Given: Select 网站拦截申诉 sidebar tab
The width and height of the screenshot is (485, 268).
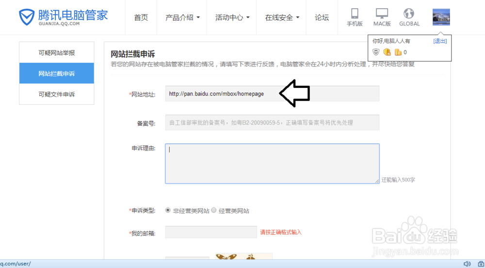Looking at the screenshot, I should 57,73.
